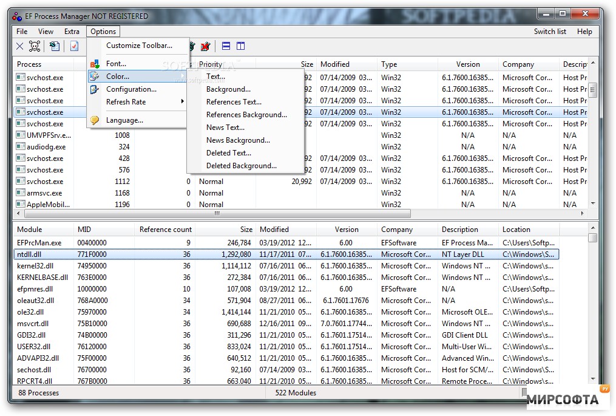
Task: Select Deleted Text... color option
Action: click(x=228, y=153)
